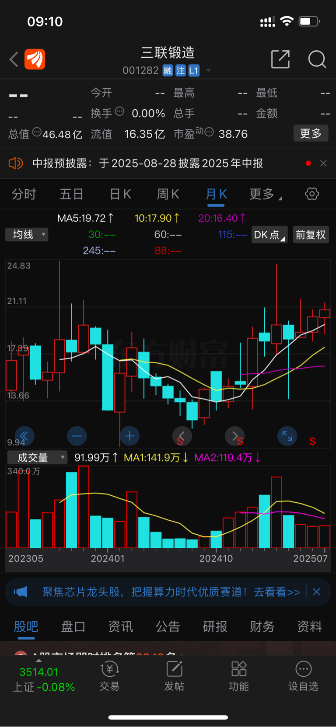Viewport: 336px width, 727px height.
Task: Tap the volume value 91.99万
Action: click(96, 458)
